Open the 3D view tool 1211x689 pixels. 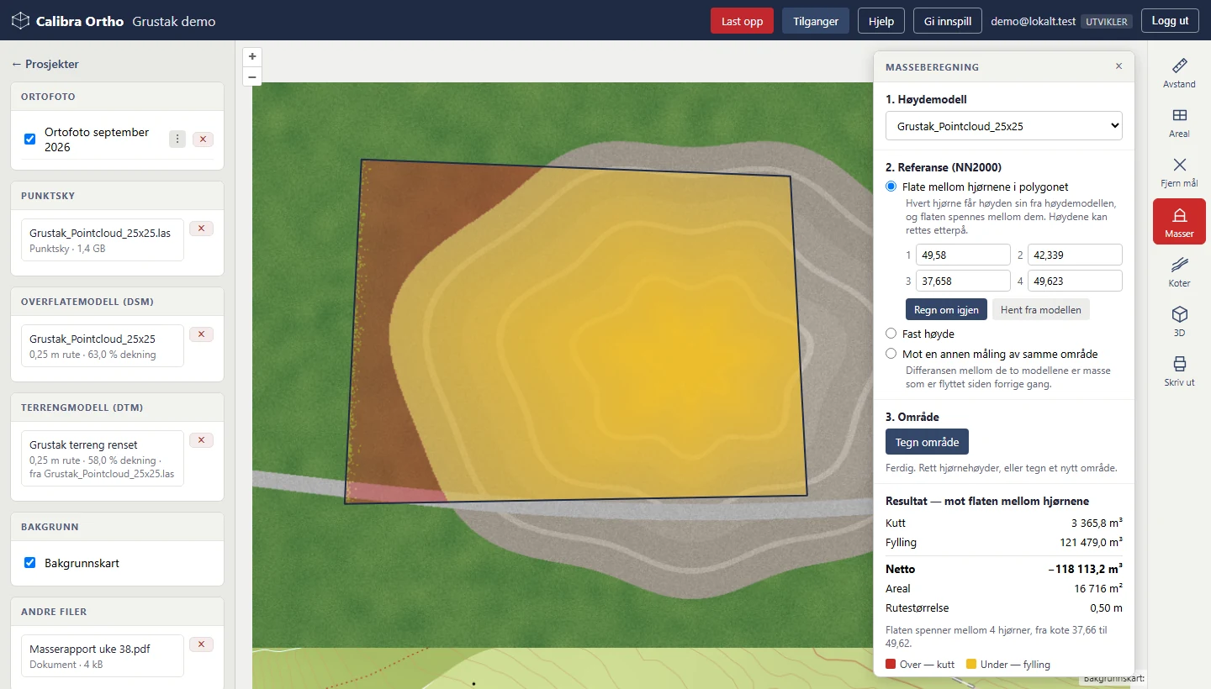coord(1179,321)
